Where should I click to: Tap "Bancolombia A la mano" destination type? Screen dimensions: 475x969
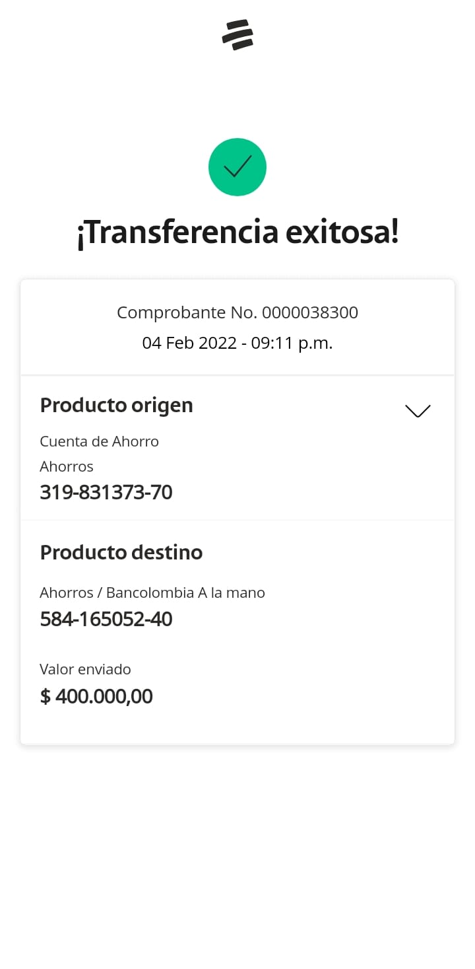click(x=185, y=592)
